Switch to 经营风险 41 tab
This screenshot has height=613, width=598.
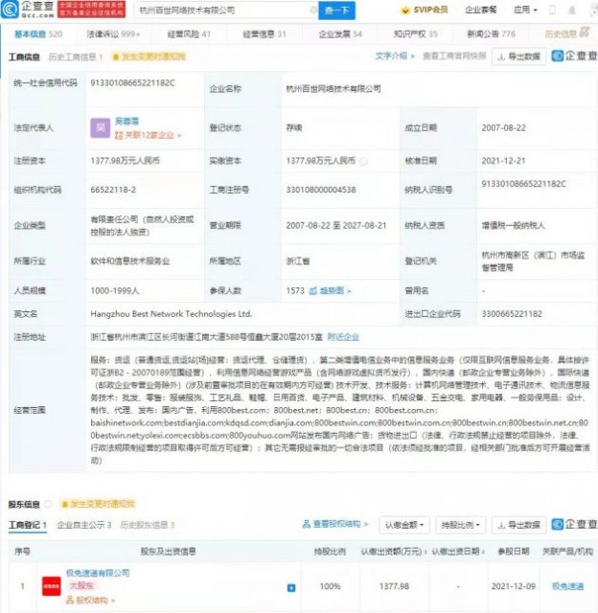click(x=189, y=34)
